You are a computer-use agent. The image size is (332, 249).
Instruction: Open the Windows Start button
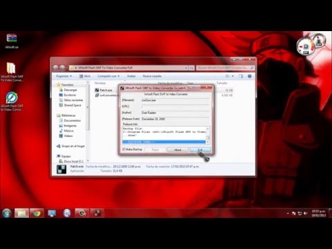click(x=7, y=213)
